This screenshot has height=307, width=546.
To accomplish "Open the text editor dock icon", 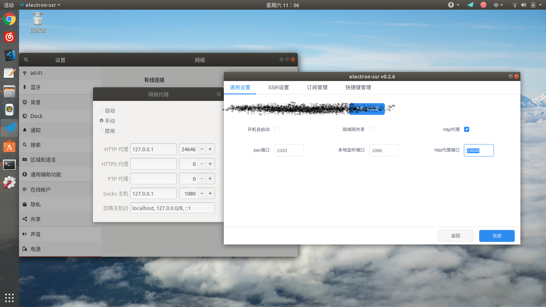I will pyautogui.click(x=9, y=73).
